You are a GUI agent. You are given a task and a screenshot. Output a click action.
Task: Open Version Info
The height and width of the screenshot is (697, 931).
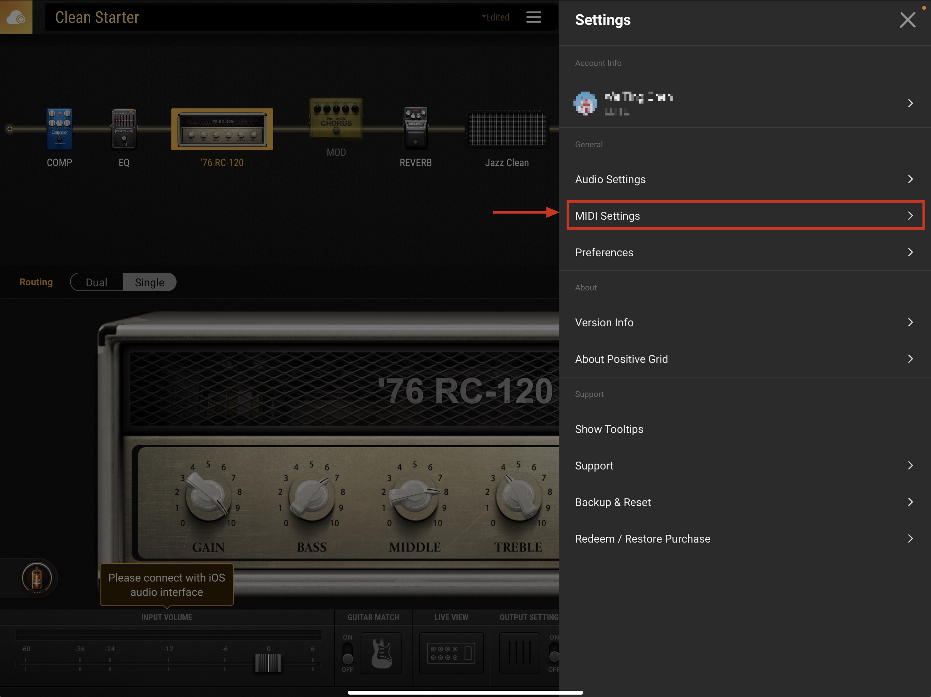[x=745, y=322]
